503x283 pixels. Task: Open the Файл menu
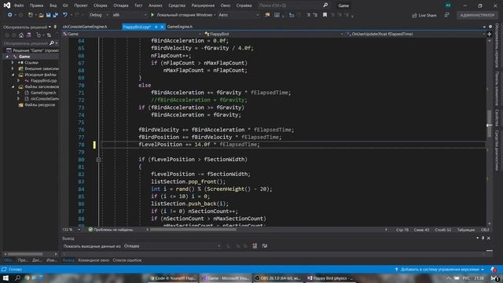[19, 6]
